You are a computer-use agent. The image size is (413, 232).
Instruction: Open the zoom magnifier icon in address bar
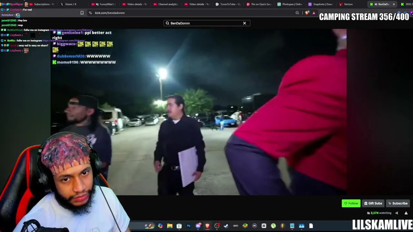[297, 13]
